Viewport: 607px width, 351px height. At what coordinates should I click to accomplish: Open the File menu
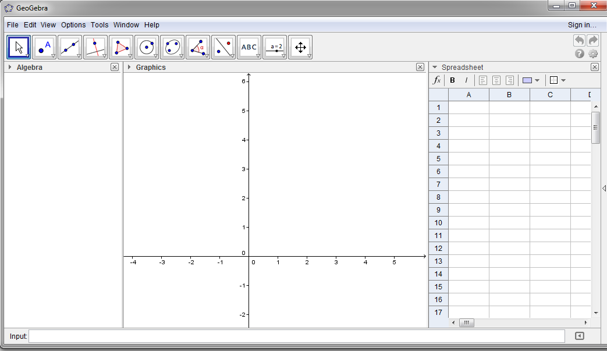[x=12, y=25]
